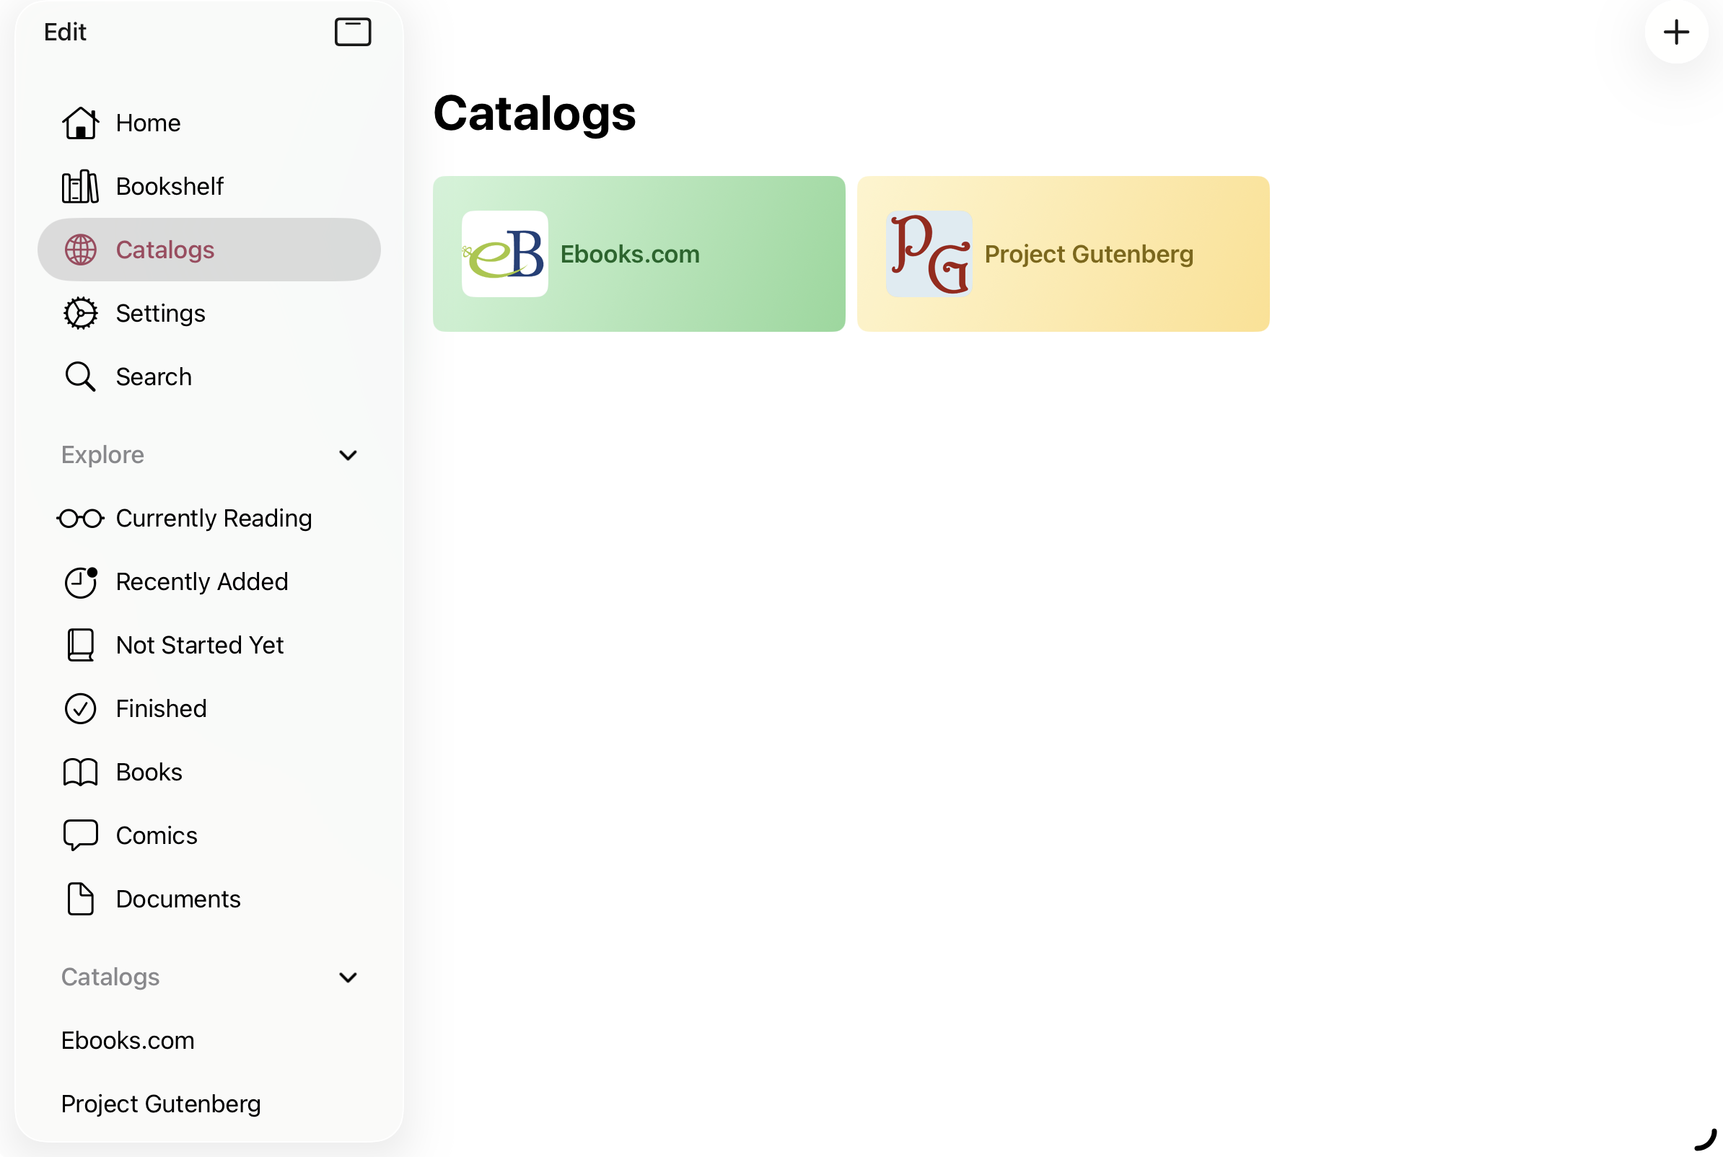Image resolution: width=1723 pixels, height=1157 pixels.
Task: Show Finished items
Action: pyautogui.click(x=209, y=708)
